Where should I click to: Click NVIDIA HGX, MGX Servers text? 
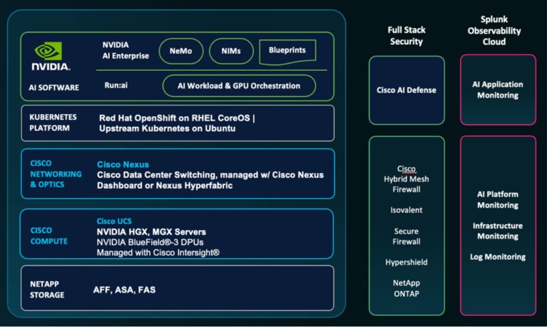pyautogui.click(x=151, y=232)
